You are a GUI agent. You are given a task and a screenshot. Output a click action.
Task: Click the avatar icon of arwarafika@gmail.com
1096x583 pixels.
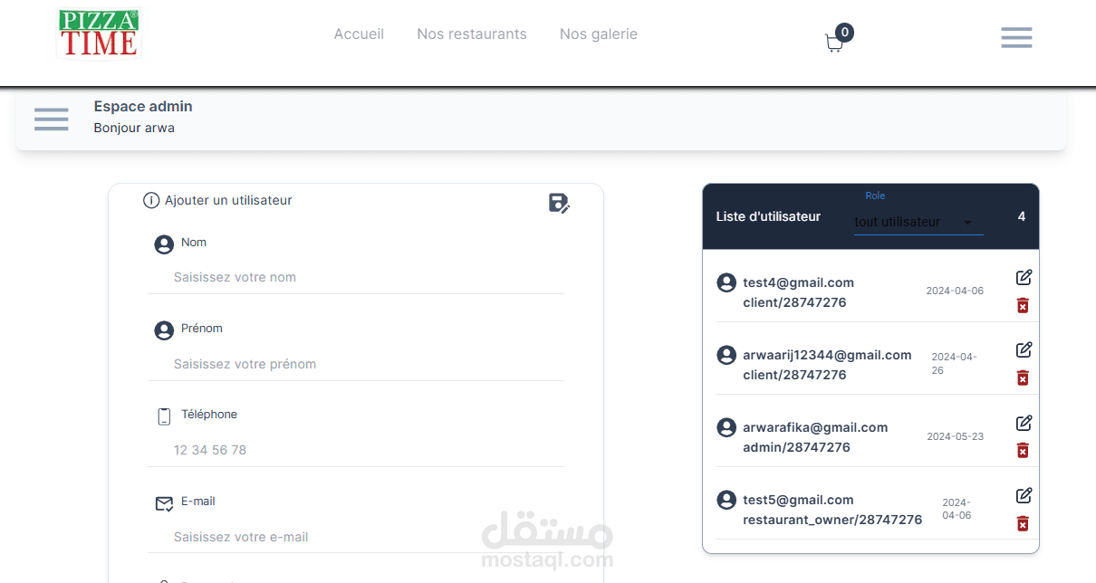pyautogui.click(x=726, y=427)
